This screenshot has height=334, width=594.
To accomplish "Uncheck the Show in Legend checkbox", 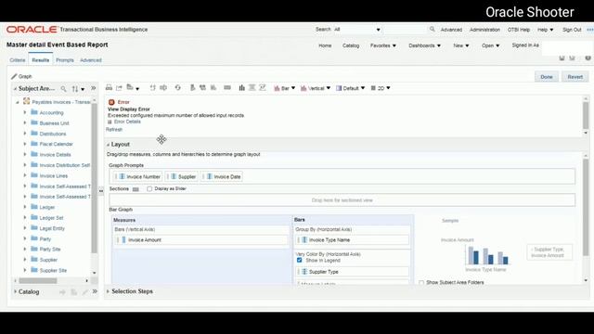I will click(299, 260).
